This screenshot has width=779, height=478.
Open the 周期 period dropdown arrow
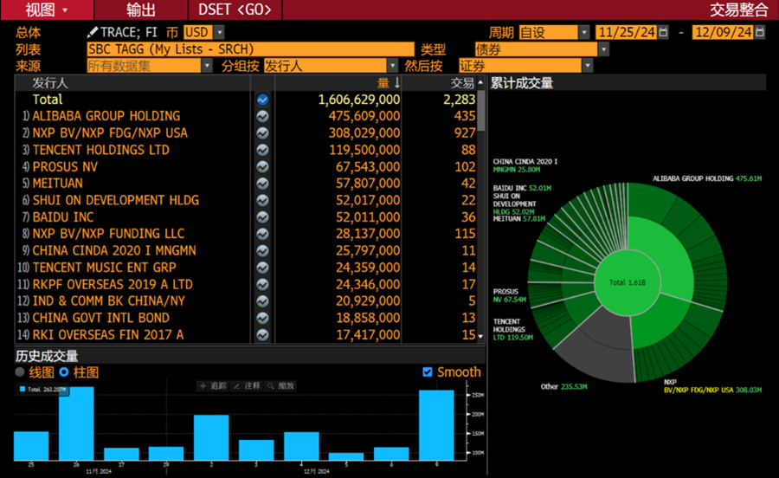click(584, 32)
